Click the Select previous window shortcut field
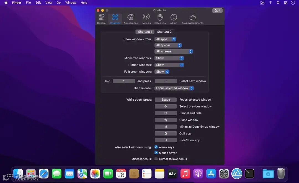The image size is (299, 183). pos(166,106)
